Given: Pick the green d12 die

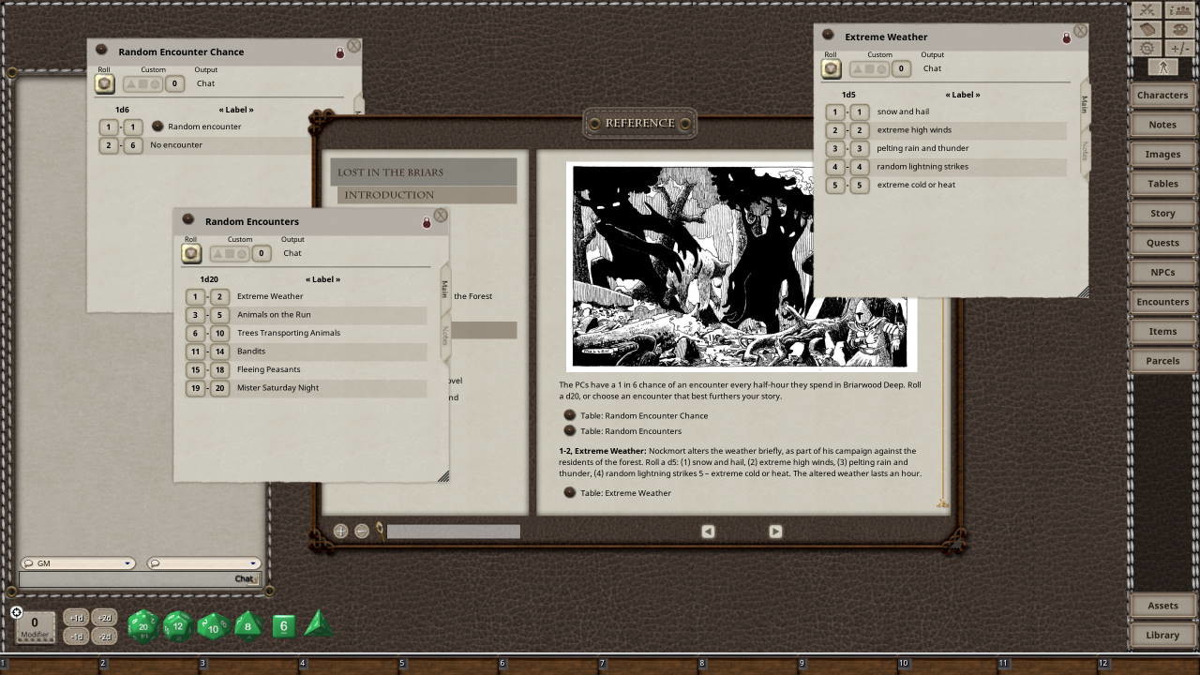Looking at the screenshot, I should tap(178, 625).
